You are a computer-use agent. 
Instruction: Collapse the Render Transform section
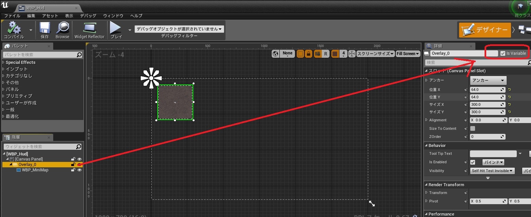click(426, 185)
